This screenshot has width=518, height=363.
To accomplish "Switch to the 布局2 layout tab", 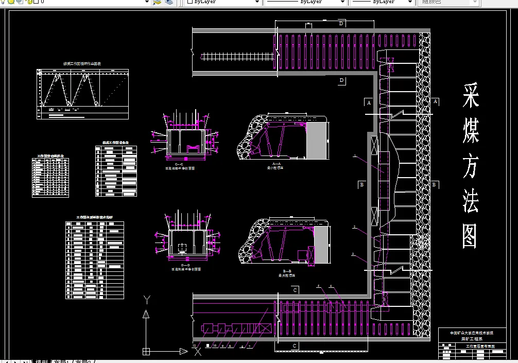I will pyautogui.click(x=83, y=361).
